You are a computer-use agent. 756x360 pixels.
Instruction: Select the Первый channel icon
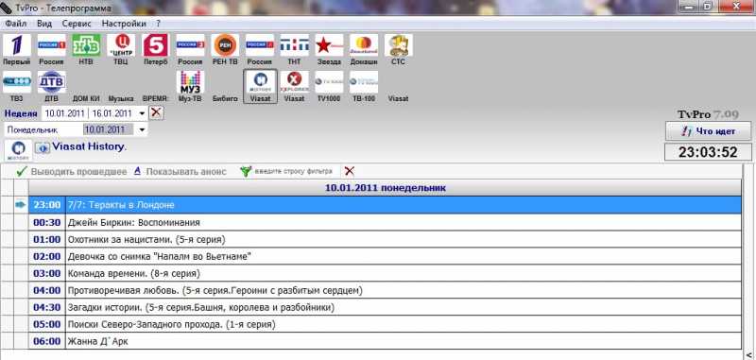16,45
